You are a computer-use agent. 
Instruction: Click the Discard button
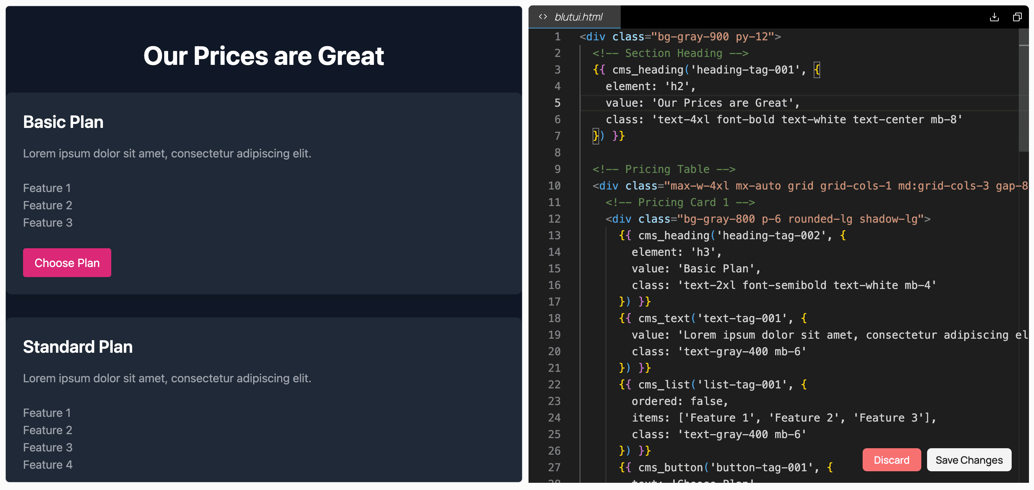coord(891,460)
